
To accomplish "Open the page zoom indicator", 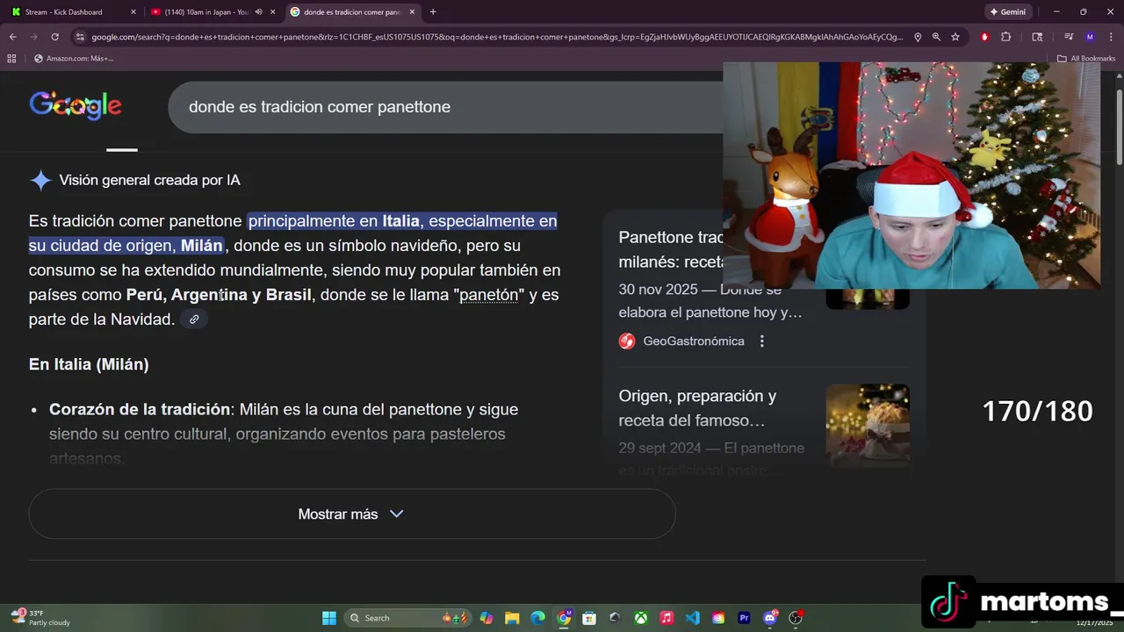I will (x=936, y=37).
